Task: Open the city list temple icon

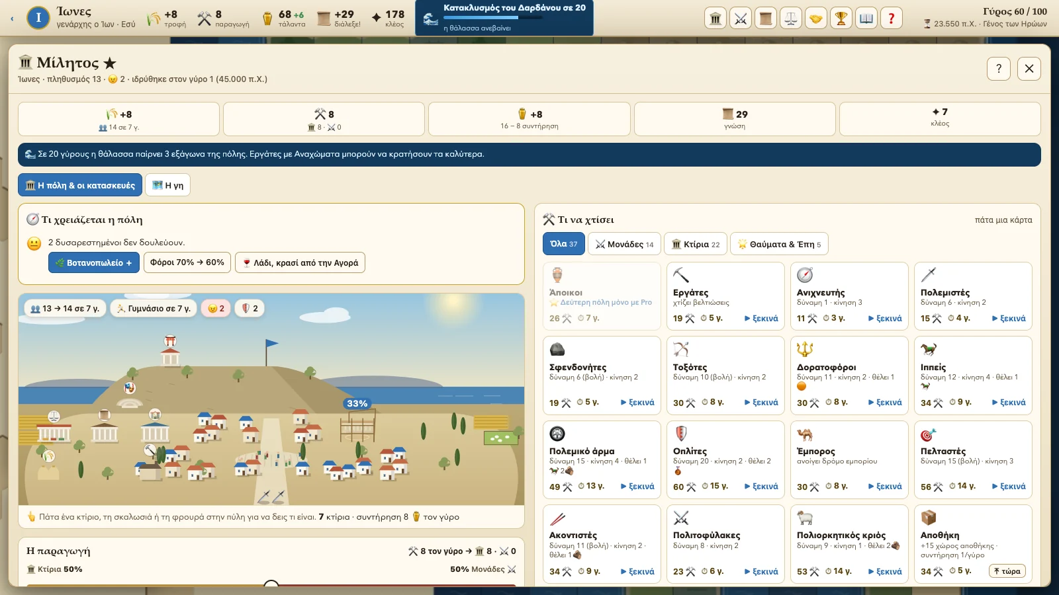Action: click(x=715, y=19)
